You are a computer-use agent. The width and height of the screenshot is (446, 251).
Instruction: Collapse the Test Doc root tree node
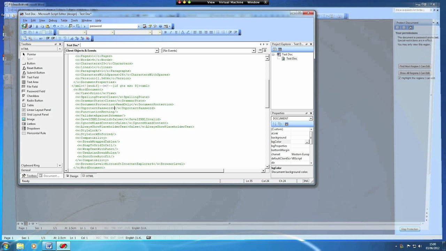tap(273, 55)
